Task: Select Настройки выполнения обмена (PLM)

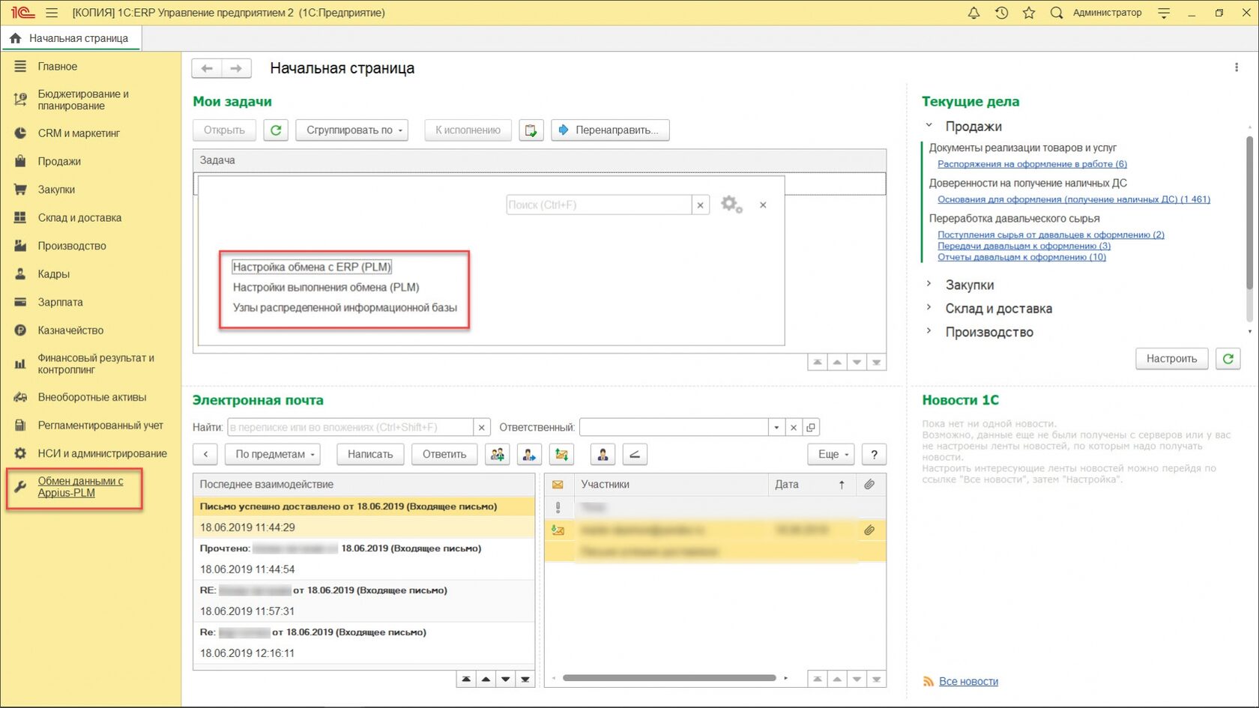Action: tap(326, 287)
